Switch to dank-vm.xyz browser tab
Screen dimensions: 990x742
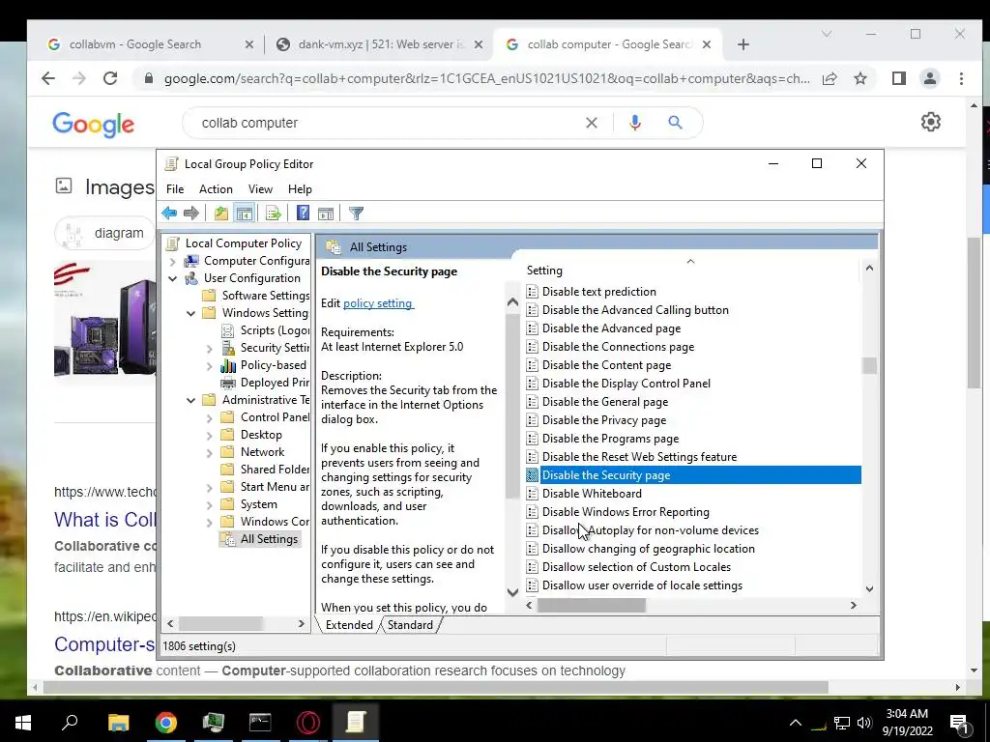[381, 44]
